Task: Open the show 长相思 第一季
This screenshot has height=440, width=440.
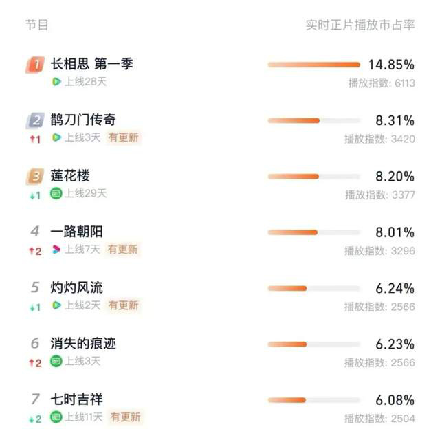Action: click(91, 64)
